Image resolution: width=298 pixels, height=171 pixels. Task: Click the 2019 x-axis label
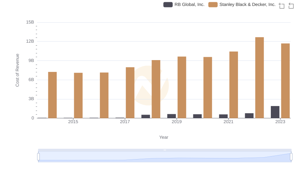coord(177,122)
